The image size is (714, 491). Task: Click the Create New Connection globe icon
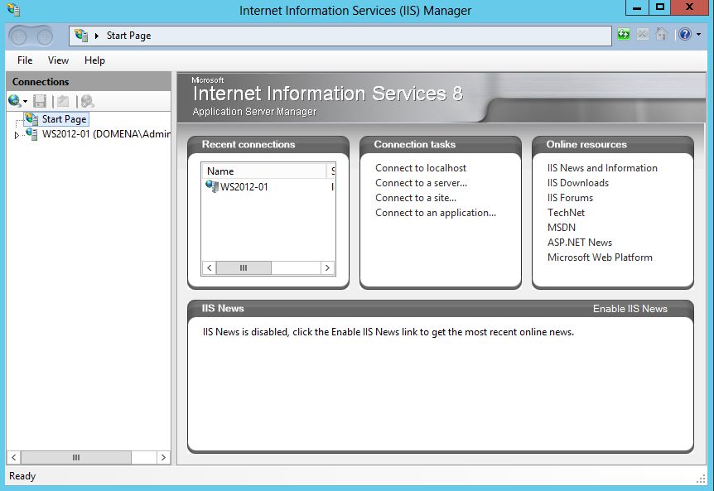[x=14, y=100]
